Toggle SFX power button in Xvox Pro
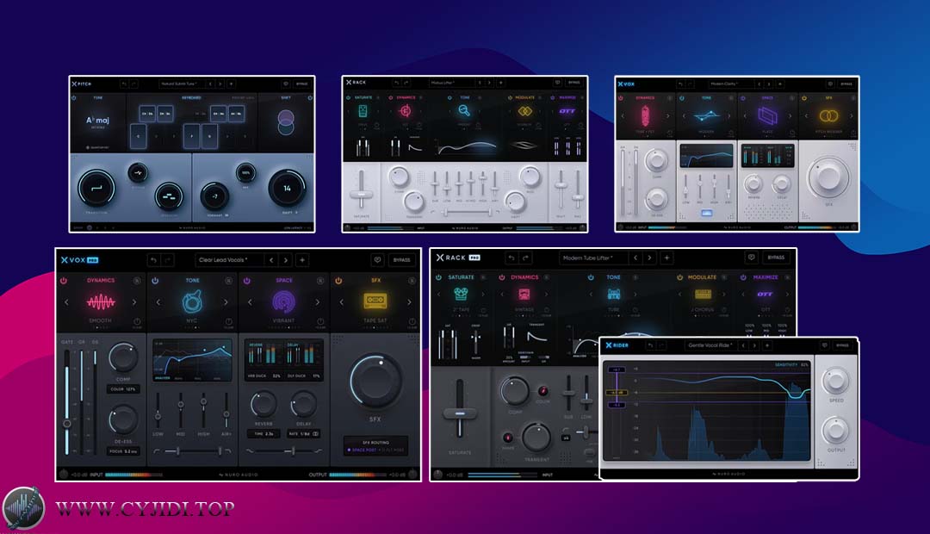 pyautogui.click(x=338, y=280)
